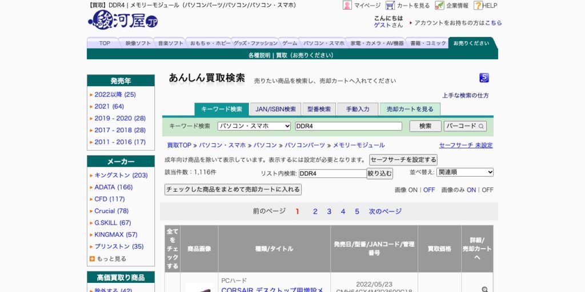Click 買取（お売りください）link in green bar
The width and height of the screenshot is (585, 292).
tap(305, 55)
